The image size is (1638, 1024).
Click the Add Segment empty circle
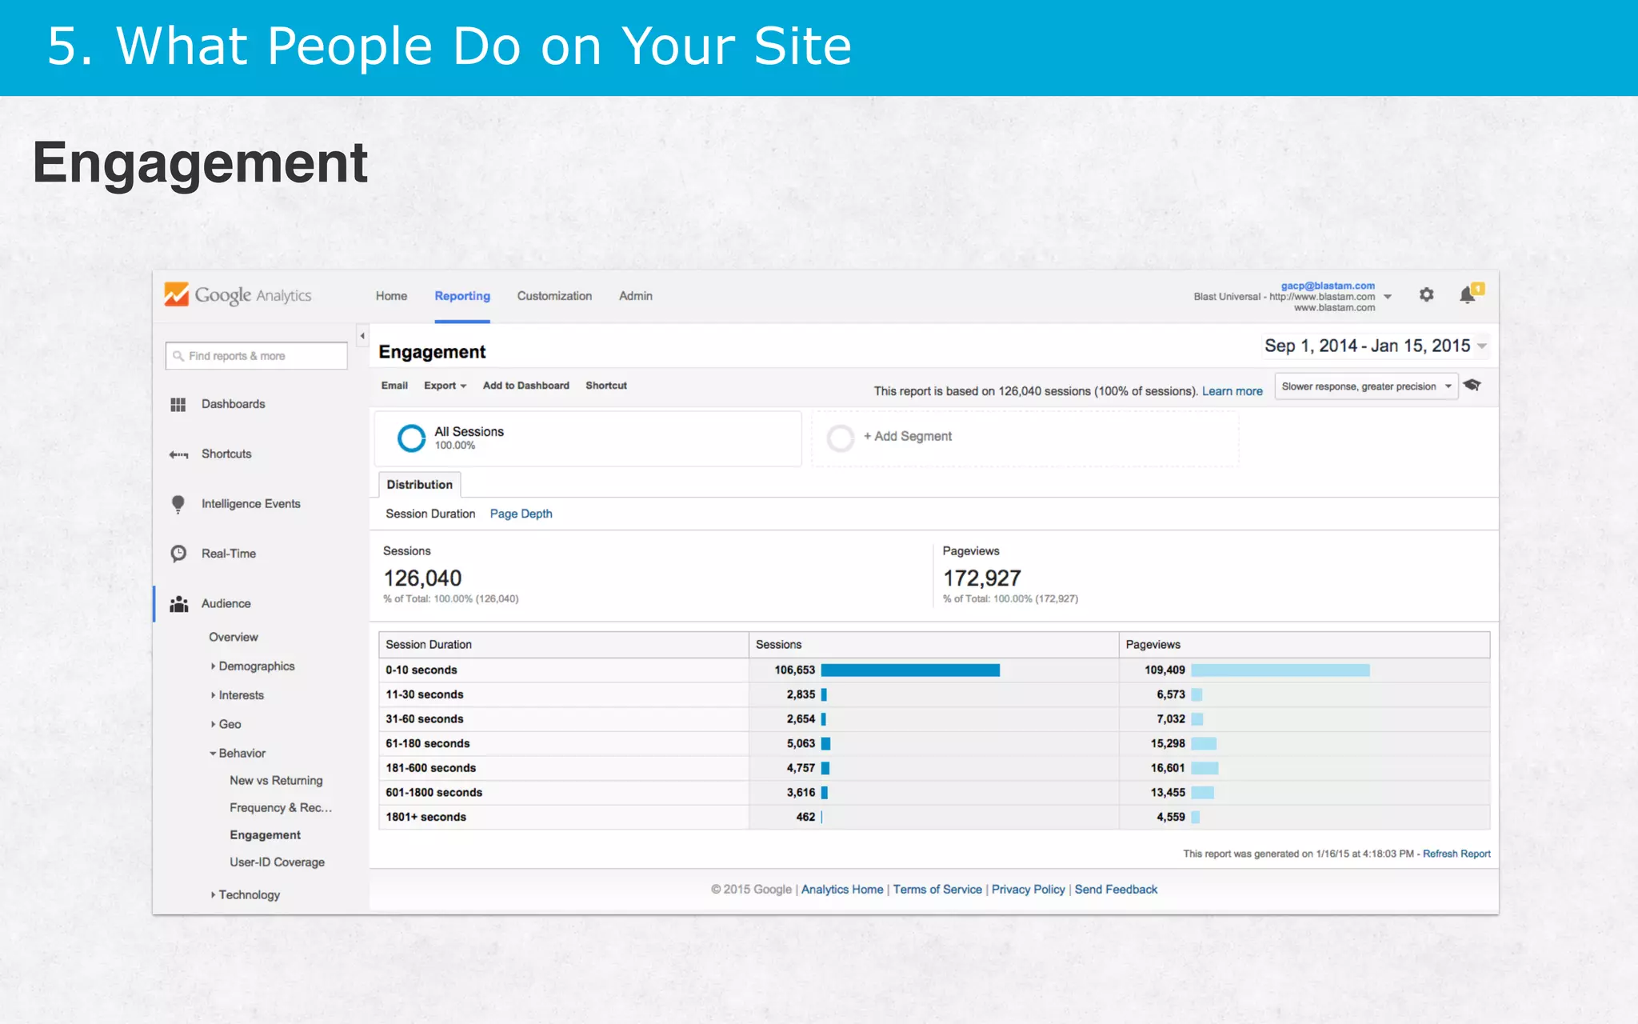coord(840,438)
